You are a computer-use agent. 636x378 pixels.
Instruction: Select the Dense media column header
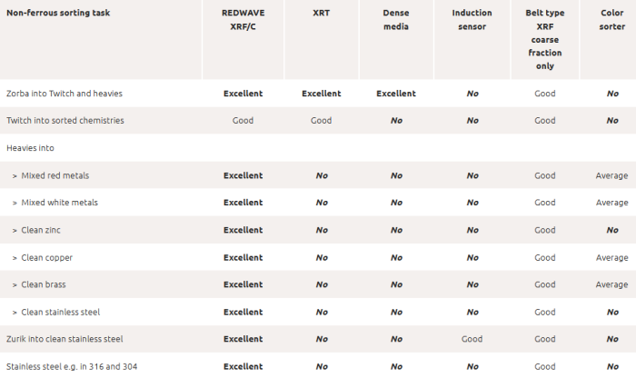(396, 22)
